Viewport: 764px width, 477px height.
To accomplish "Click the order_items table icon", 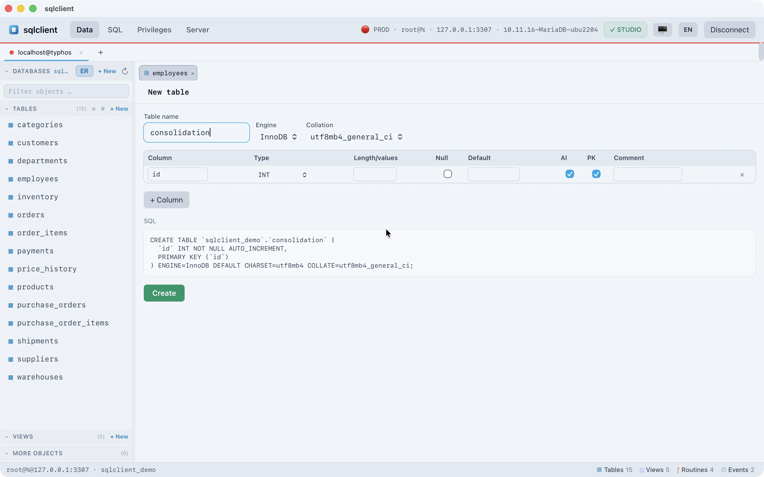I will click(x=11, y=233).
